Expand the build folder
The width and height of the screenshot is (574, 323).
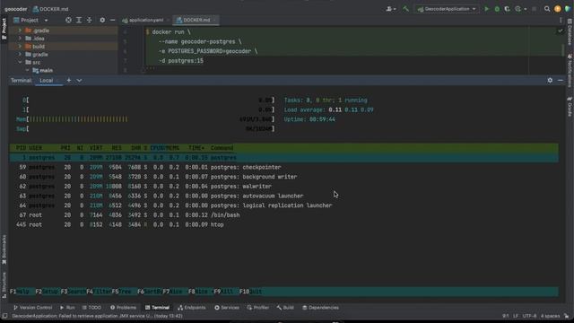(20, 47)
